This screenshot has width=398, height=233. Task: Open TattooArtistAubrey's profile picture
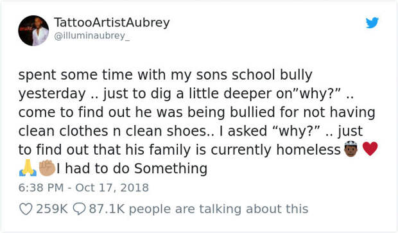click(33, 31)
